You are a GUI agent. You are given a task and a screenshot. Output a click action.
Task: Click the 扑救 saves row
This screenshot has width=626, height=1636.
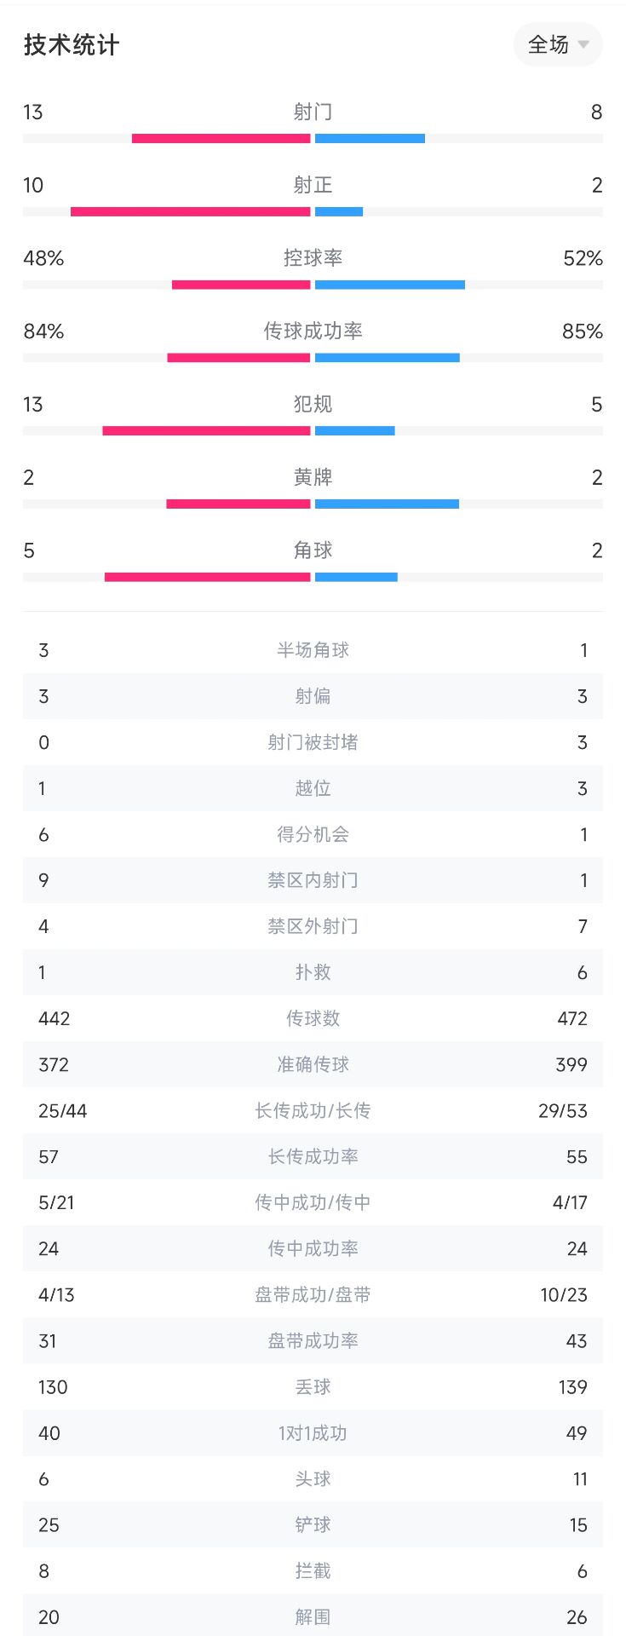pyautogui.click(x=313, y=972)
